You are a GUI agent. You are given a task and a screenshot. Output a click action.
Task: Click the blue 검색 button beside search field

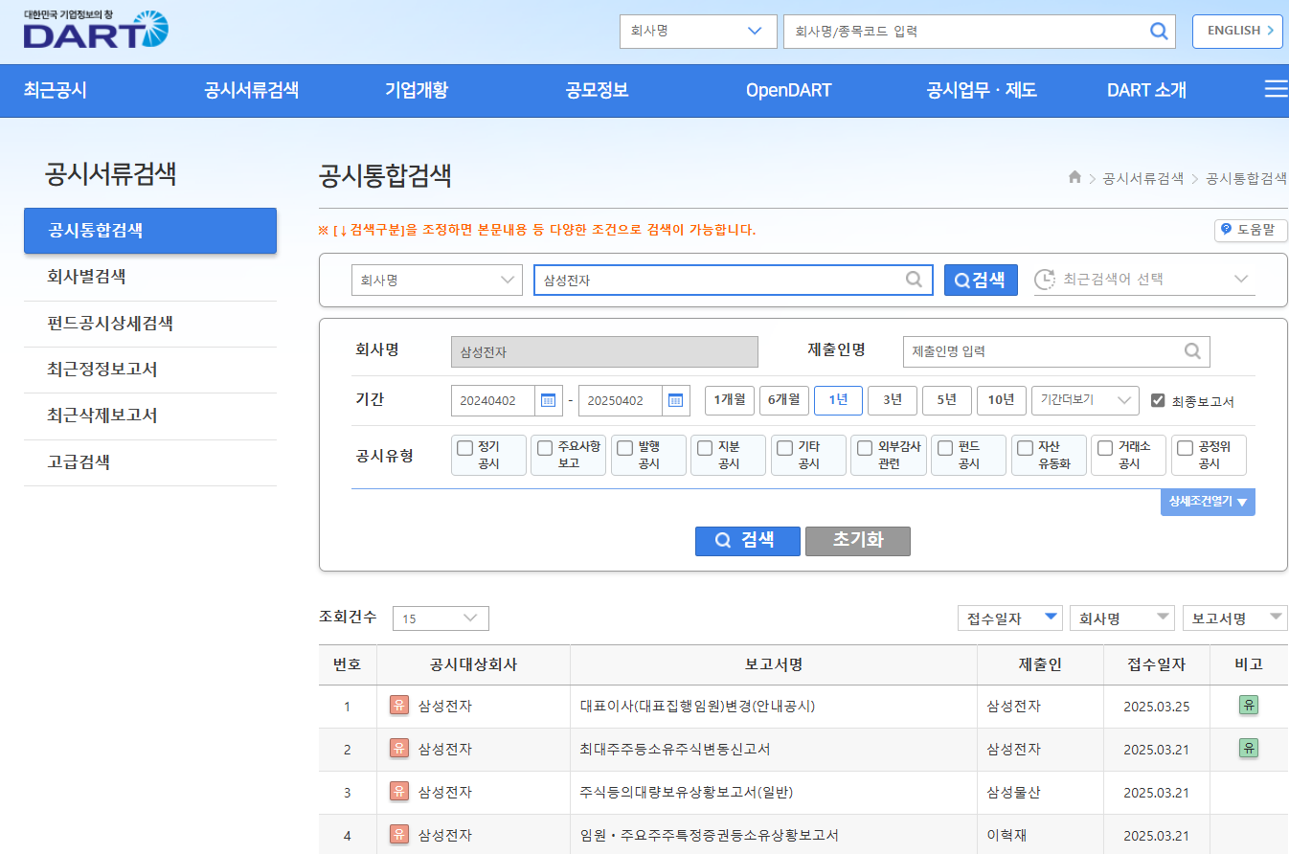pos(981,280)
